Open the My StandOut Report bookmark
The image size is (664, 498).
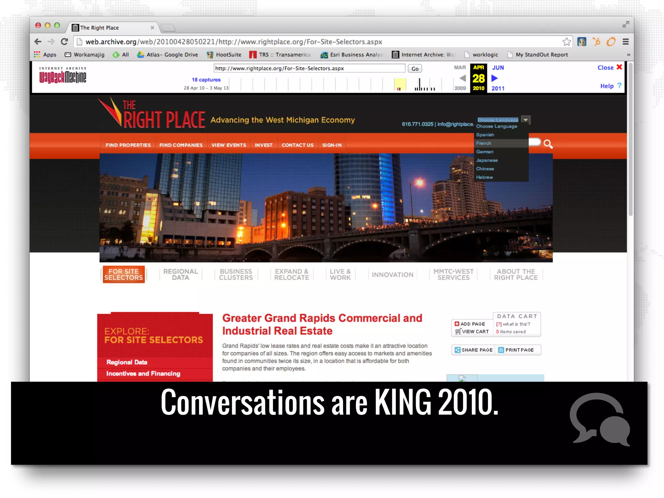tap(538, 55)
